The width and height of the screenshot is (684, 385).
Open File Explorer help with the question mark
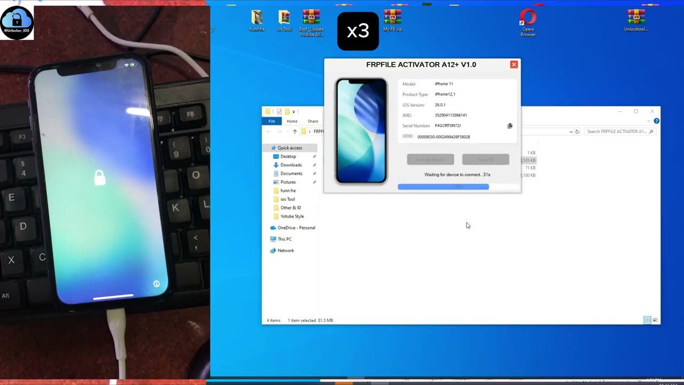(656, 121)
